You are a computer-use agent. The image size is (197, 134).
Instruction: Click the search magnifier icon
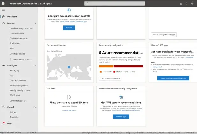[x=87, y=4]
